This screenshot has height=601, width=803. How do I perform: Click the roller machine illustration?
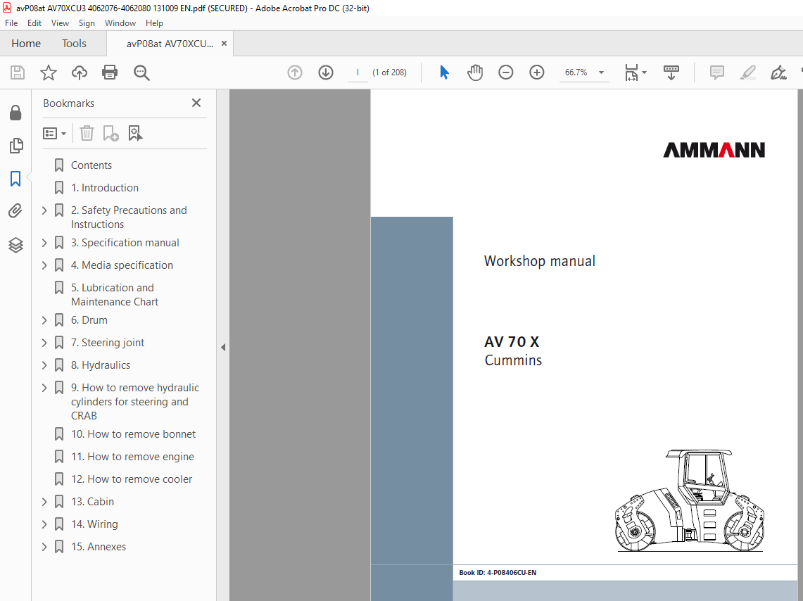point(689,500)
